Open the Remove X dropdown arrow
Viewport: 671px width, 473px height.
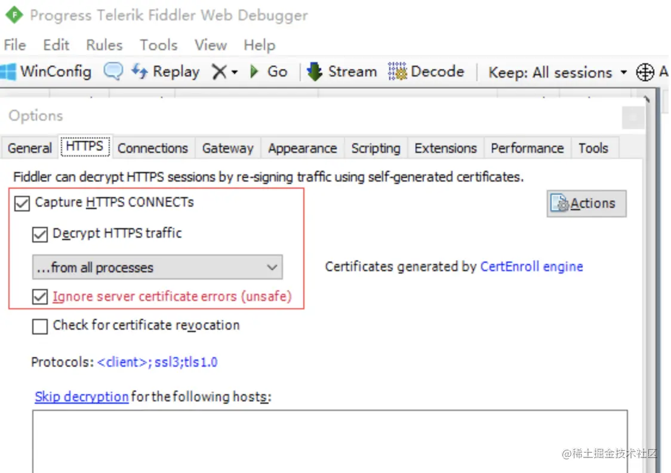coord(235,72)
